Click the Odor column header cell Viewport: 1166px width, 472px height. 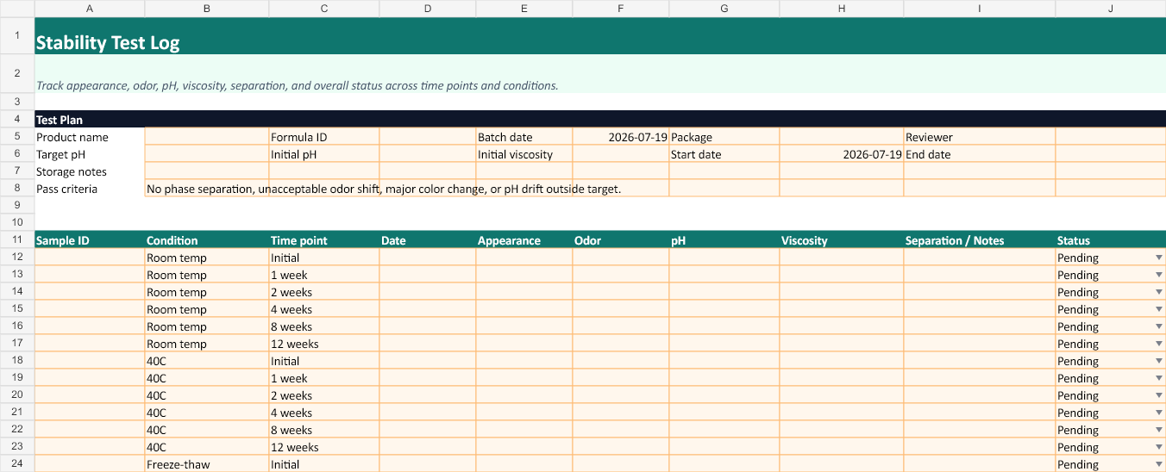[x=621, y=240]
